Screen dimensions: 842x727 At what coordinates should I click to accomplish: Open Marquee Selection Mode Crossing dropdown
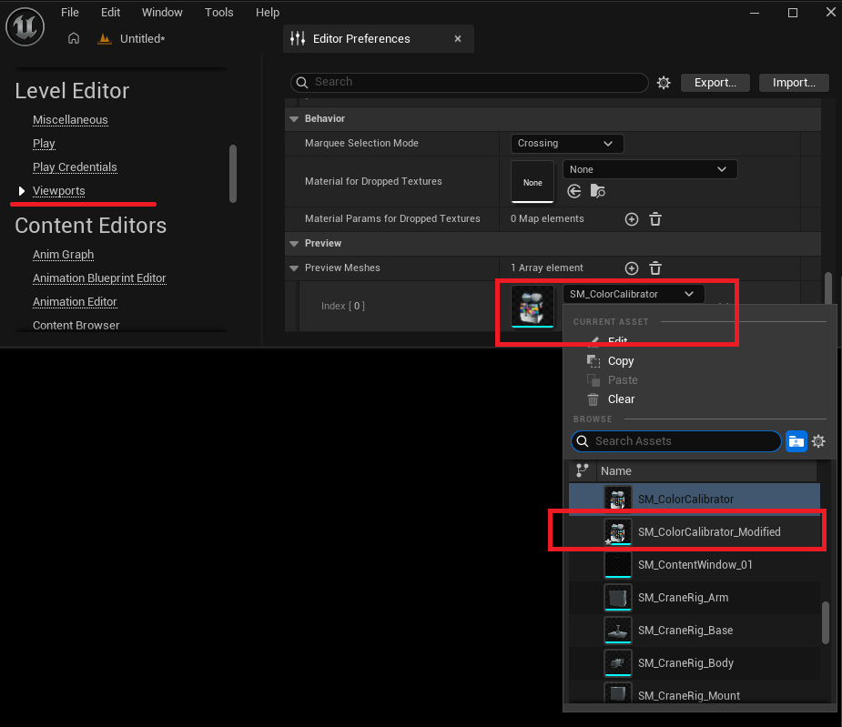click(x=567, y=144)
